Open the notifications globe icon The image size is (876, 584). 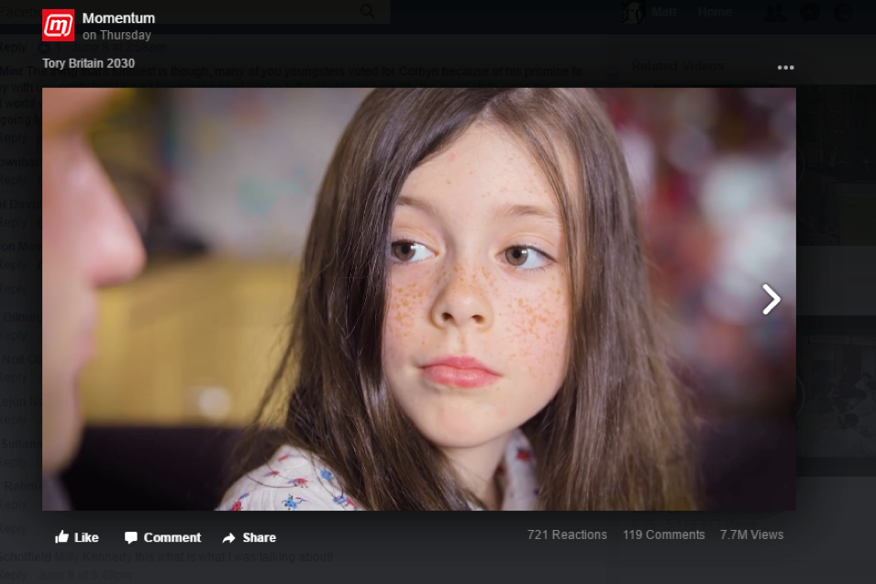coord(844,12)
